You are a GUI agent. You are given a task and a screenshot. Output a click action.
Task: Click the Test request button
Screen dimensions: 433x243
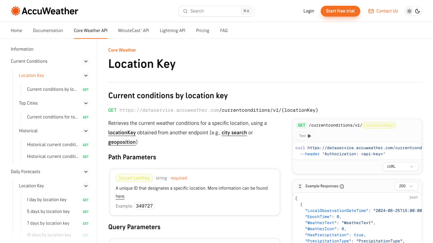tap(305, 136)
